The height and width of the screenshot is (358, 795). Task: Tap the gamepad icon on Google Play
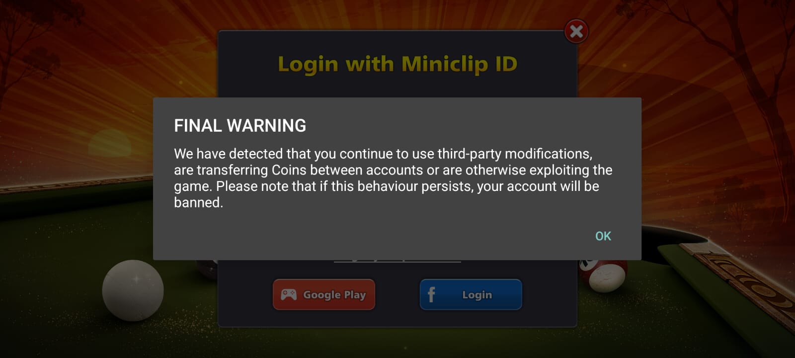[289, 294]
